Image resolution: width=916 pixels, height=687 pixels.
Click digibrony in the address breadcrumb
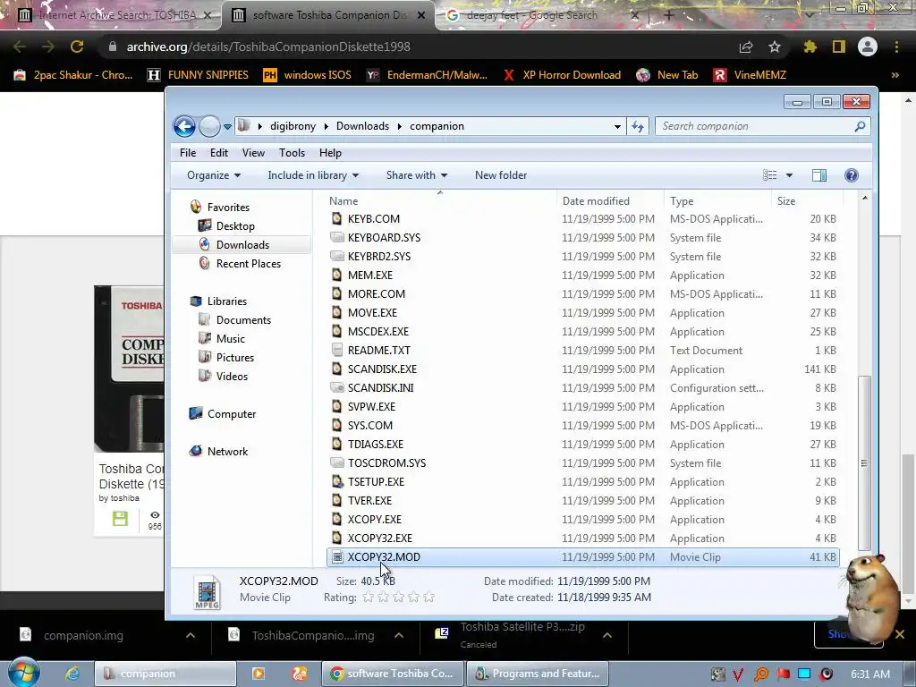click(293, 126)
